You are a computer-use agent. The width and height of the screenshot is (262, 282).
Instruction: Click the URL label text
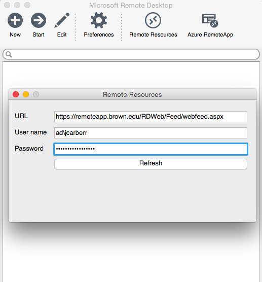click(x=21, y=116)
